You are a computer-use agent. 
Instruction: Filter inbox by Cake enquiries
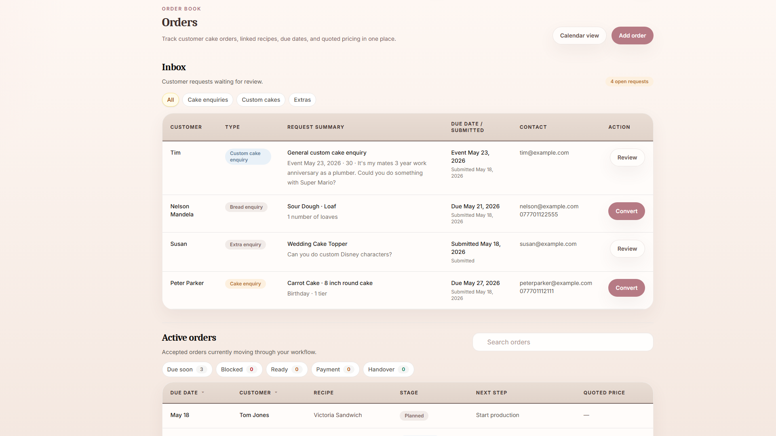point(208,100)
